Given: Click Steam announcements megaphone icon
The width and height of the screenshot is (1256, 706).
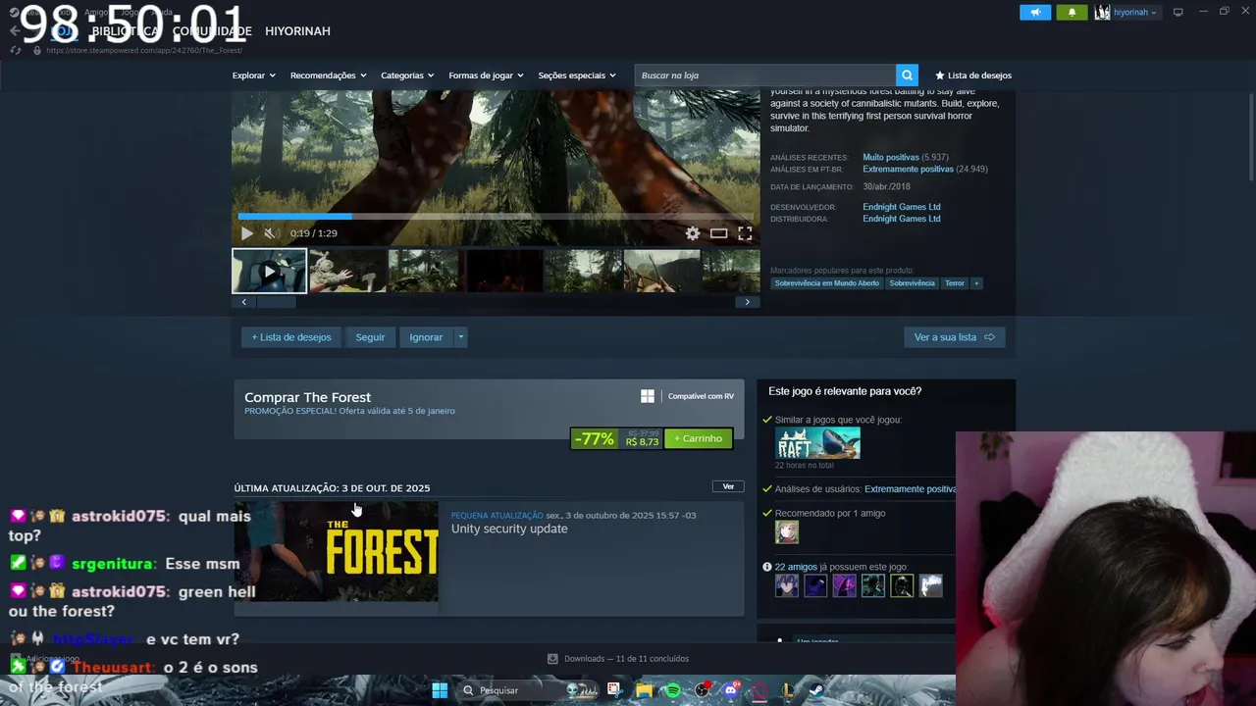Looking at the screenshot, I should 1034,12.
